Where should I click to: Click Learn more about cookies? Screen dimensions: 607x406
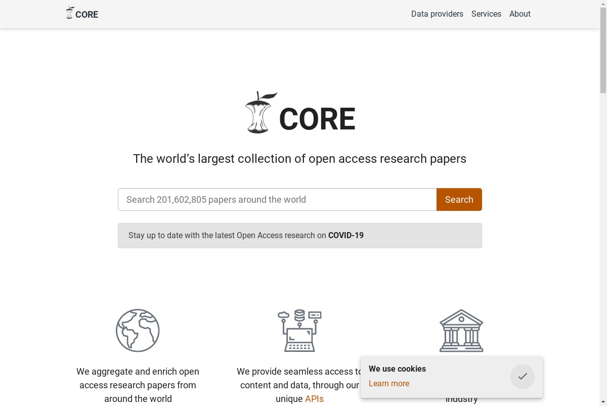pyautogui.click(x=389, y=384)
